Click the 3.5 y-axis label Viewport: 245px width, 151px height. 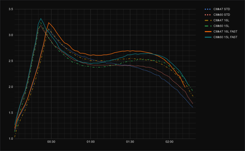tap(11, 9)
